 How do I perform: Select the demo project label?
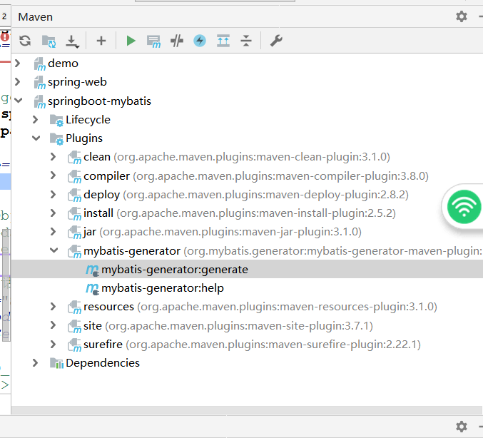coord(63,63)
